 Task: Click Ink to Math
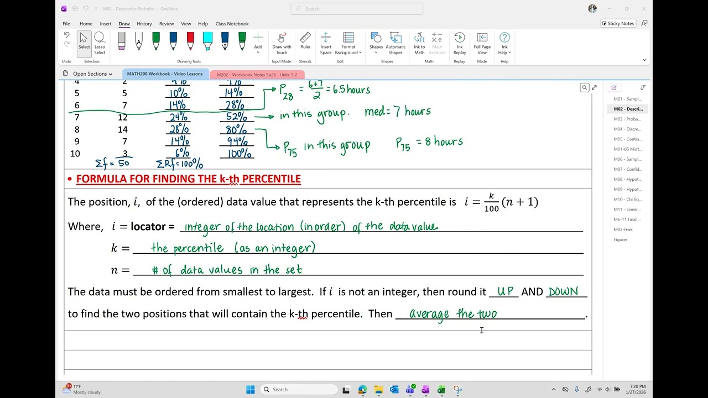tap(419, 43)
